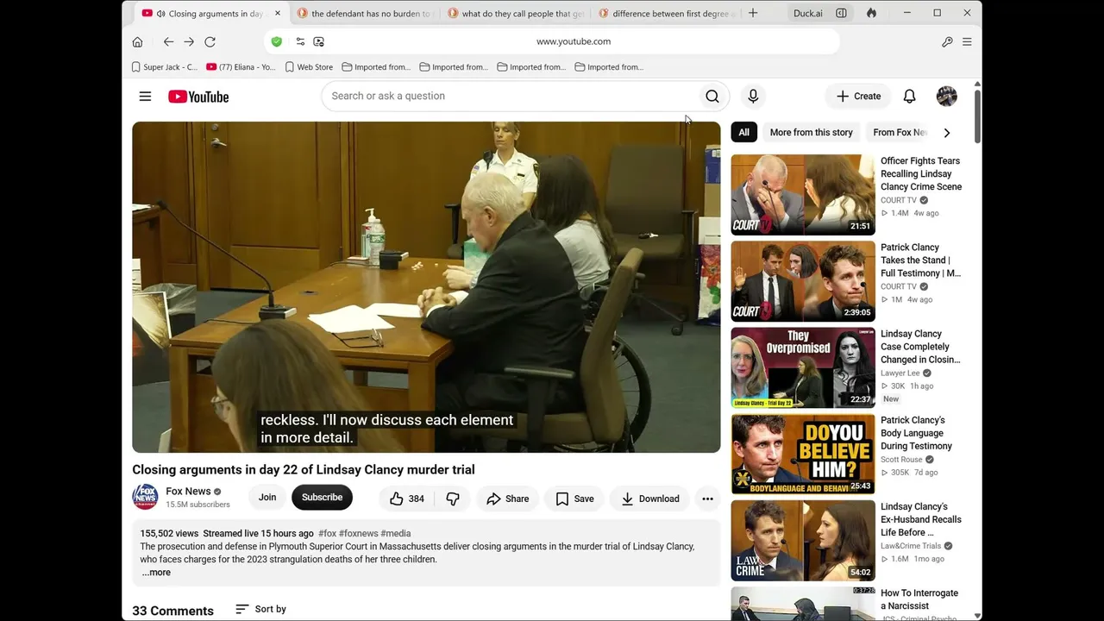
Task: Open 'How To Interrogate a Narcissist' title
Action: click(919, 599)
